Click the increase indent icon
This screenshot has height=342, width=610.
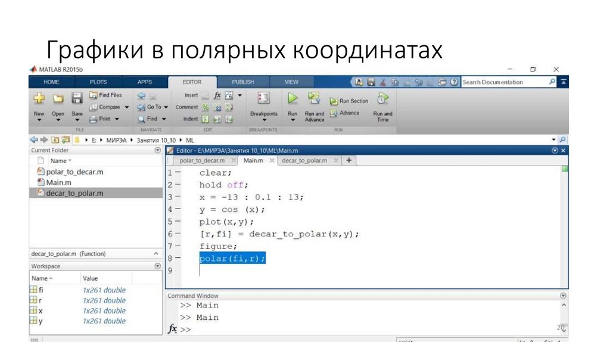(217, 119)
